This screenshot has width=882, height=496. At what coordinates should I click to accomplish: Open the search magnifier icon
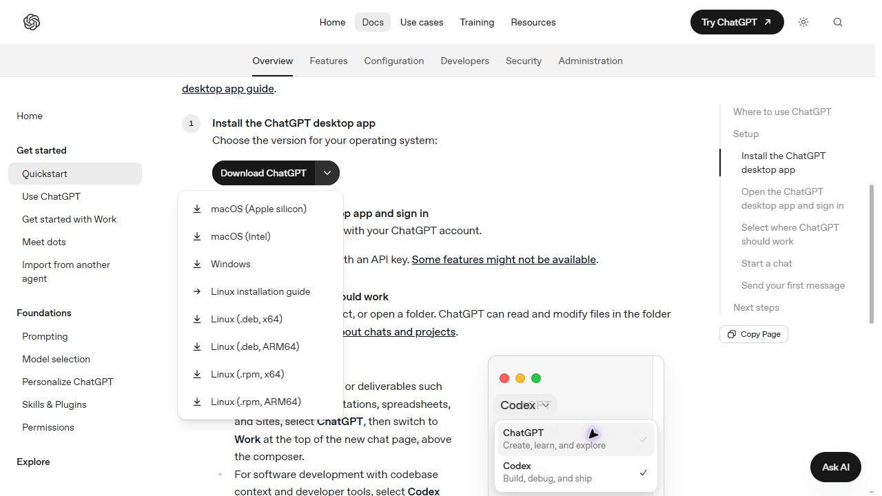pos(838,22)
